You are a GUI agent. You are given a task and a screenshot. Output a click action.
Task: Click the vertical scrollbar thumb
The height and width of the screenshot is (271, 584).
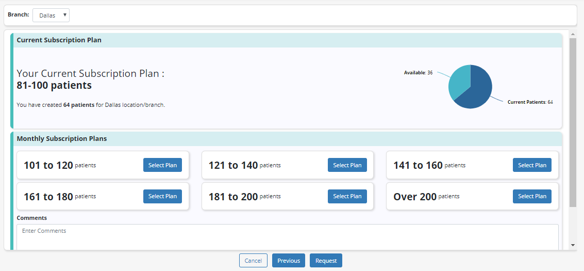[573, 121]
